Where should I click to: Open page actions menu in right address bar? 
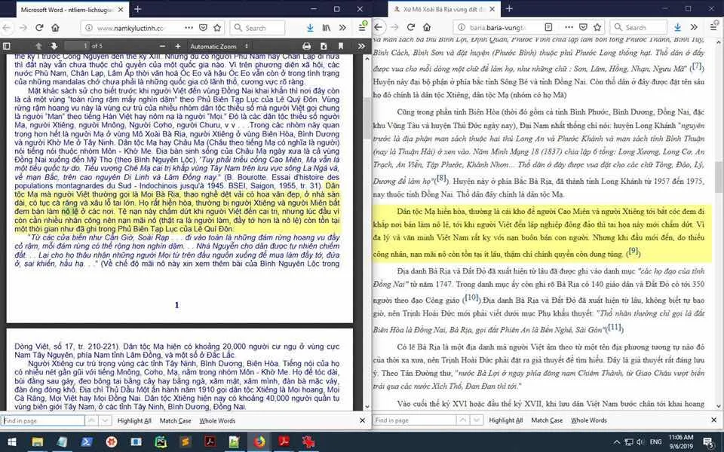point(569,27)
